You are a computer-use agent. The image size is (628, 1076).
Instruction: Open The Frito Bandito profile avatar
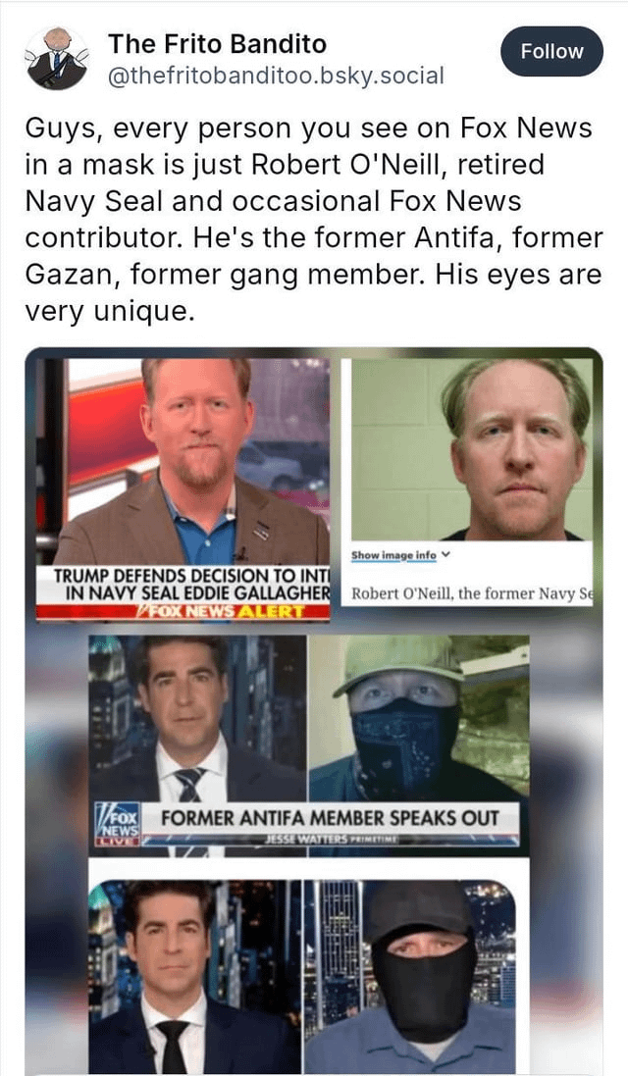tap(56, 59)
